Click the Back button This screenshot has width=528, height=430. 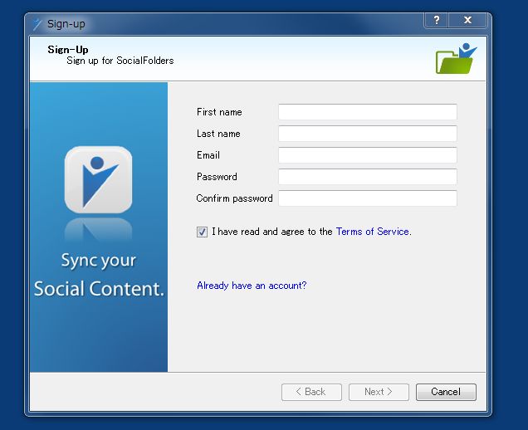coord(311,392)
